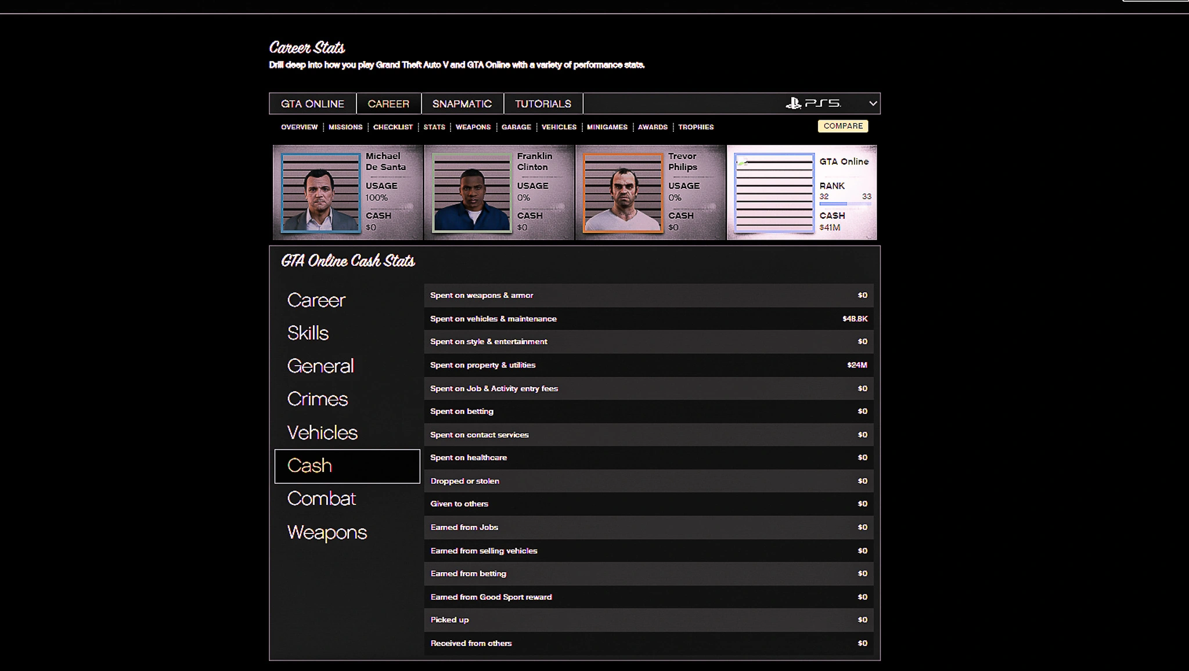Select Trevor Philips' mugshot portrait
This screenshot has width=1189, height=671.
[622, 192]
